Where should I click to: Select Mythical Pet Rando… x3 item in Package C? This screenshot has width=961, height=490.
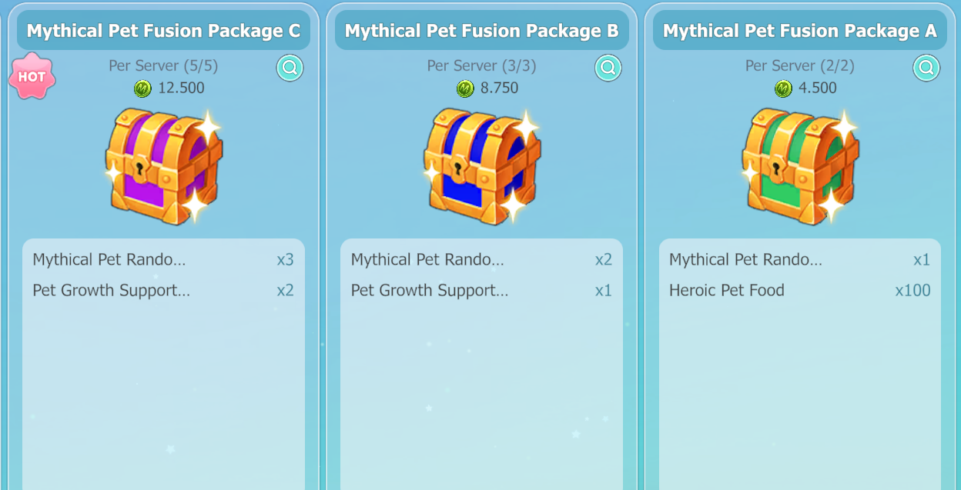(163, 259)
